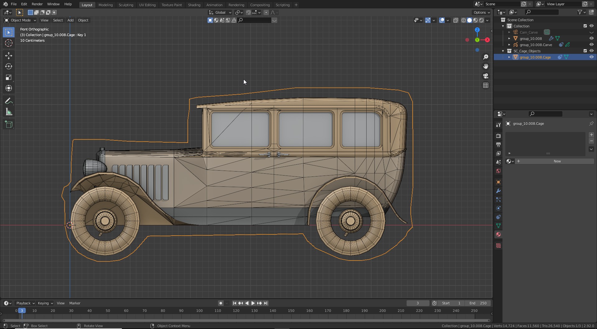Open viewport shading options dropdown
This screenshot has width=597, height=329.
click(487, 20)
